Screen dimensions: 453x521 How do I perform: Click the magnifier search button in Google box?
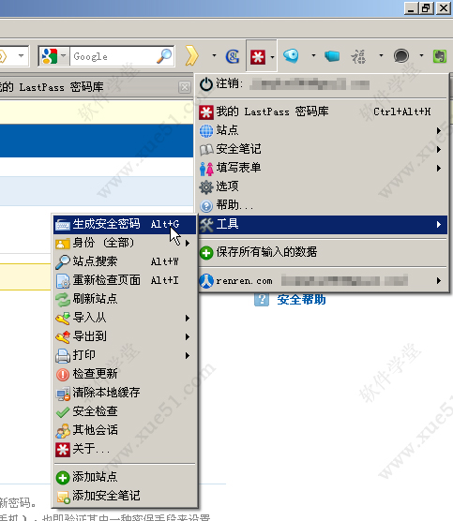(164, 56)
